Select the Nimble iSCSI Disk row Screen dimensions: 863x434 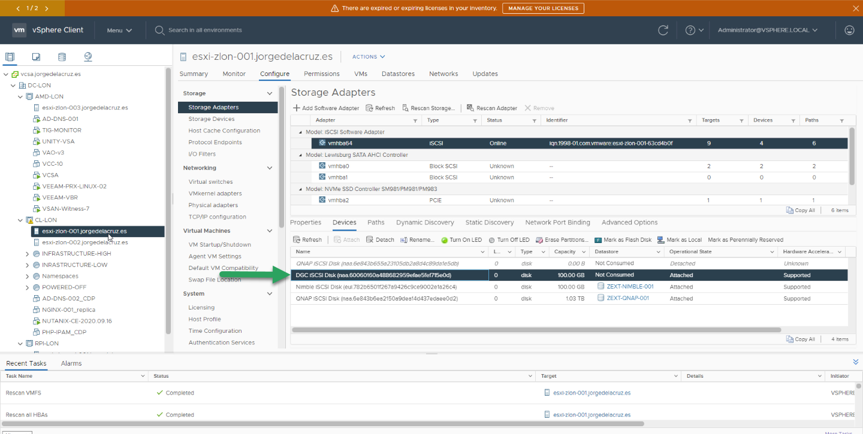[569, 287]
